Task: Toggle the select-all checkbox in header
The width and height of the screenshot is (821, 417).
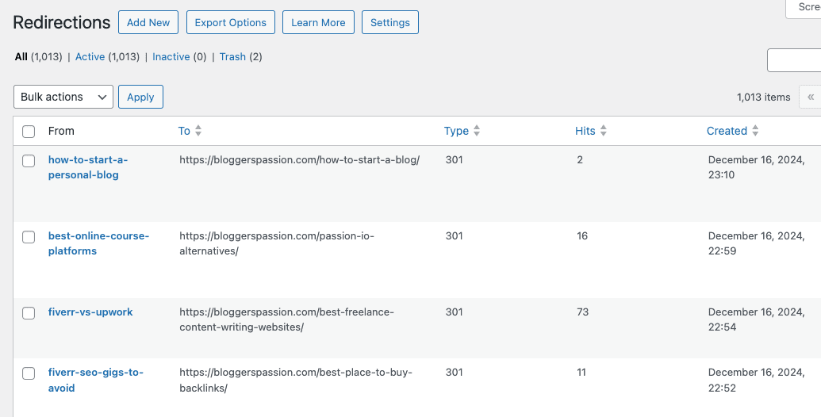Action: pyautogui.click(x=29, y=132)
